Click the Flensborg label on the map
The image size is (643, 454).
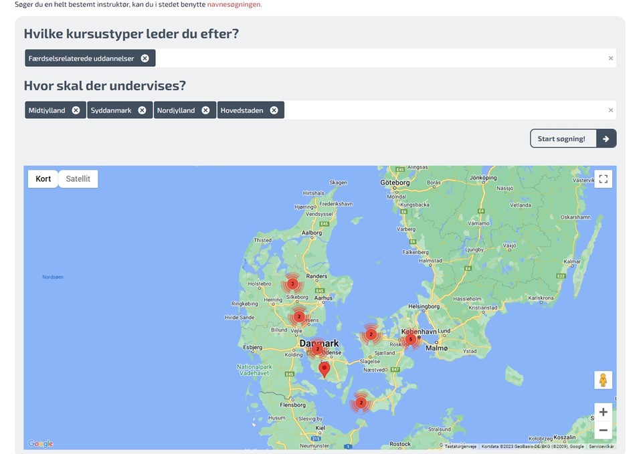click(293, 405)
